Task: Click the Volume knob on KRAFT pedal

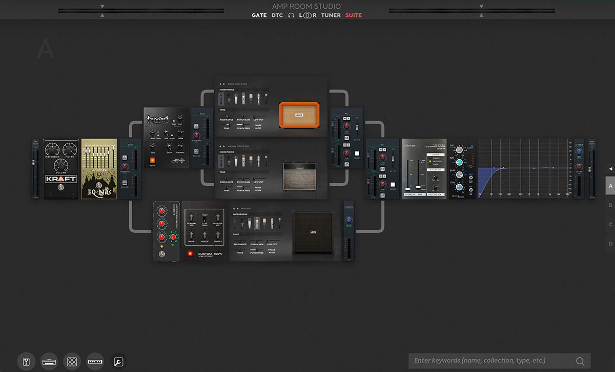Action: (61, 165)
